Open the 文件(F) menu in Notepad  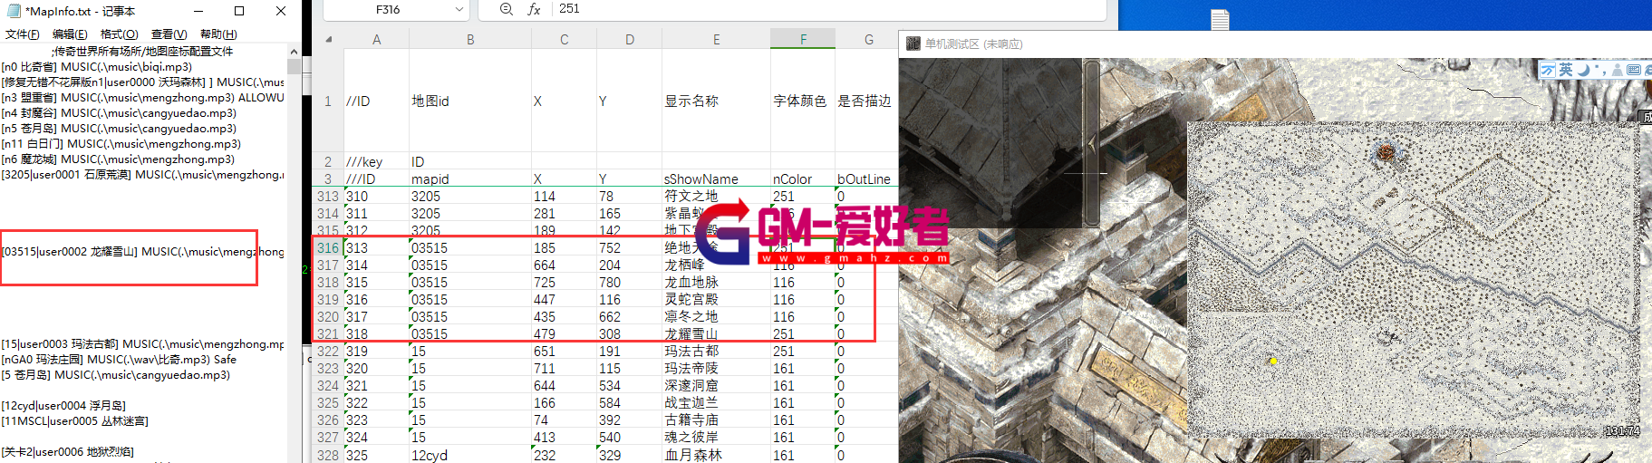tap(23, 34)
